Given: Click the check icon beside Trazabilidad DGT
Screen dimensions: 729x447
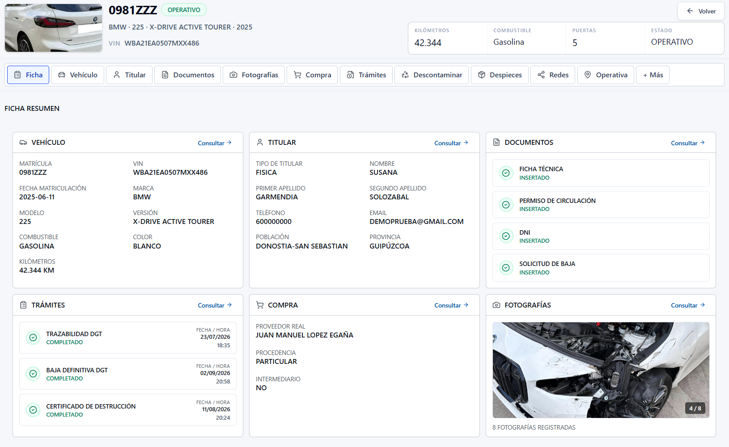Looking at the screenshot, I should point(33,337).
